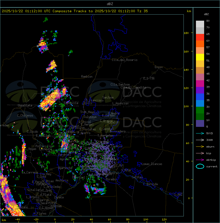220x223 pixels.
Task: Select the red 60-65 dBZ swatch
Action: (x=200, y=37)
